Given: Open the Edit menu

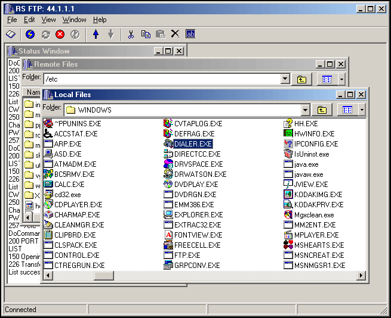Looking at the screenshot, I should tap(29, 20).
